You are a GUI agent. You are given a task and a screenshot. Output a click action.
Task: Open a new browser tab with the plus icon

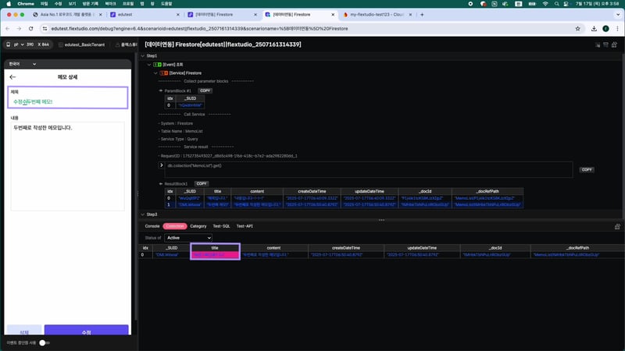click(x=423, y=15)
